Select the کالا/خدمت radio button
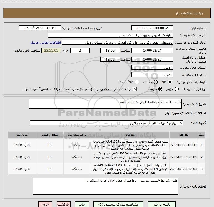This screenshot has height=207, width=214. point(137,82)
